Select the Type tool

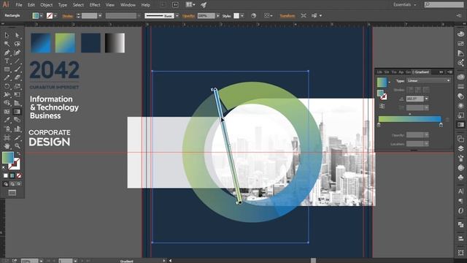tap(7, 61)
